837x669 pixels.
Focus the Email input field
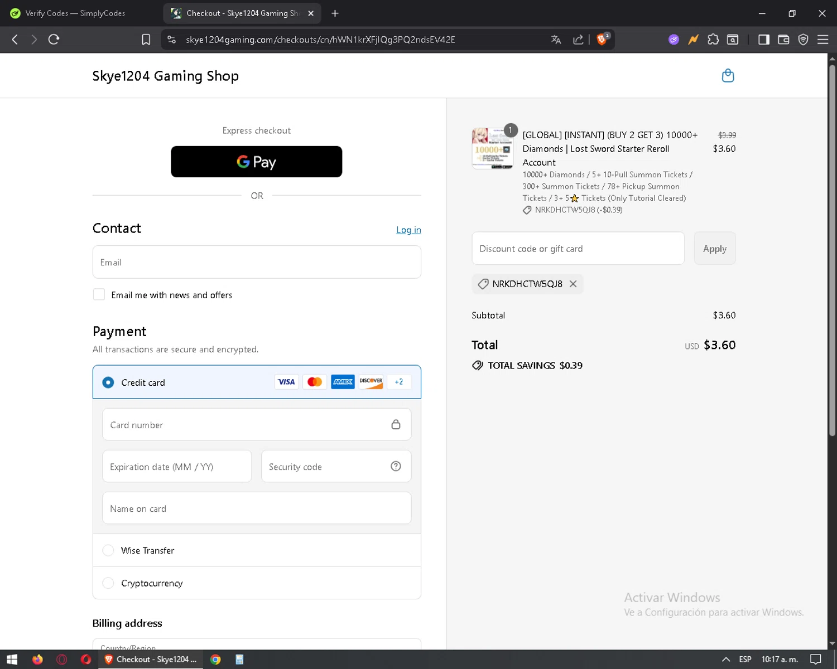257,262
